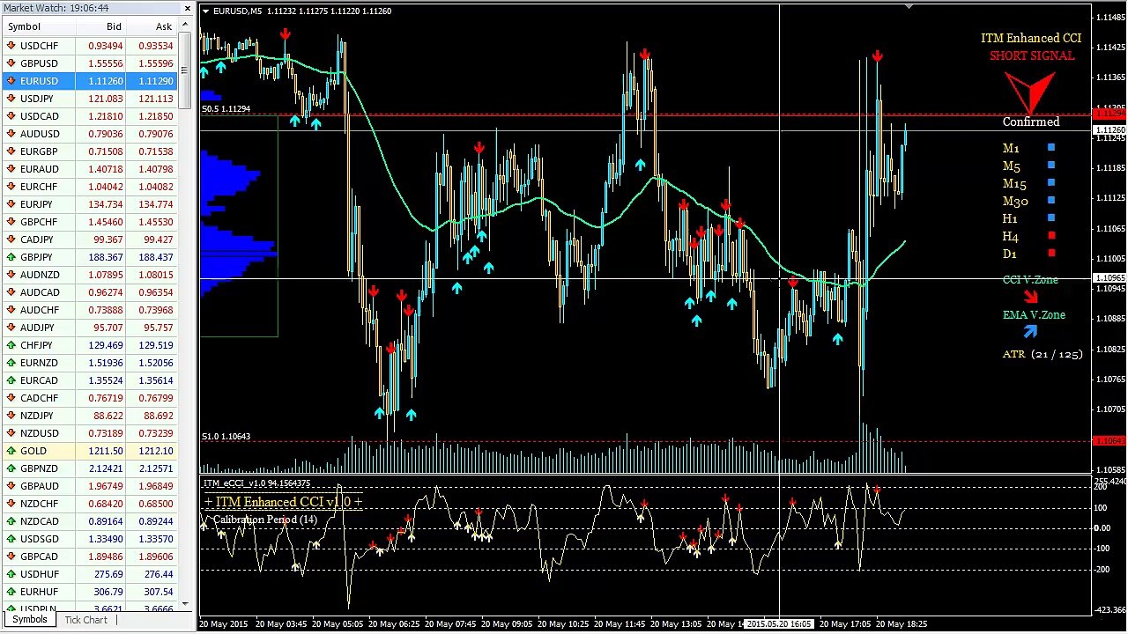Sort by the Symbol column header
The image size is (1128, 634).
[x=40, y=26]
